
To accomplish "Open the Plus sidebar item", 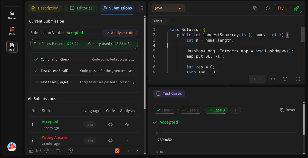I will 12,31.
